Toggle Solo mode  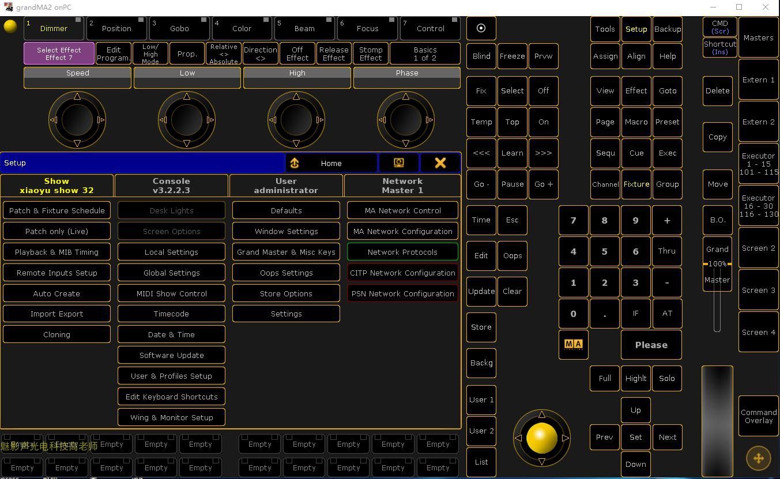(667, 378)
